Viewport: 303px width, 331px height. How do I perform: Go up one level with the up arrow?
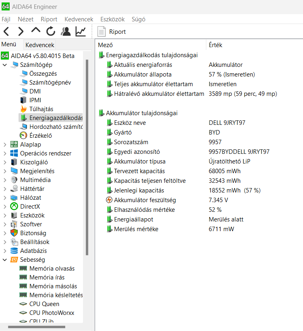click(x=36, y=31)
